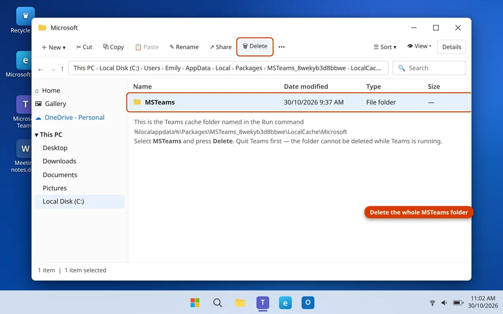Open Downloads in the navigation pane
The height and width of the screenshot is (314, 503).
59,161
